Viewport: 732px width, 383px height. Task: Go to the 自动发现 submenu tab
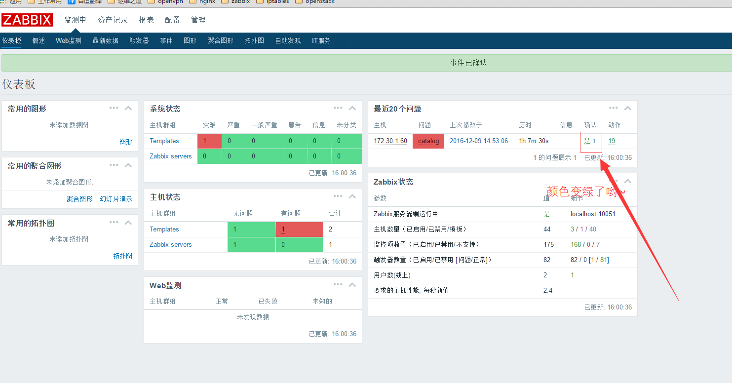point(288,40)
